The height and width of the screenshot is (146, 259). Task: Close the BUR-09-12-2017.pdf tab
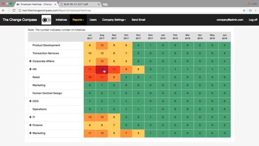coord(99,4)
